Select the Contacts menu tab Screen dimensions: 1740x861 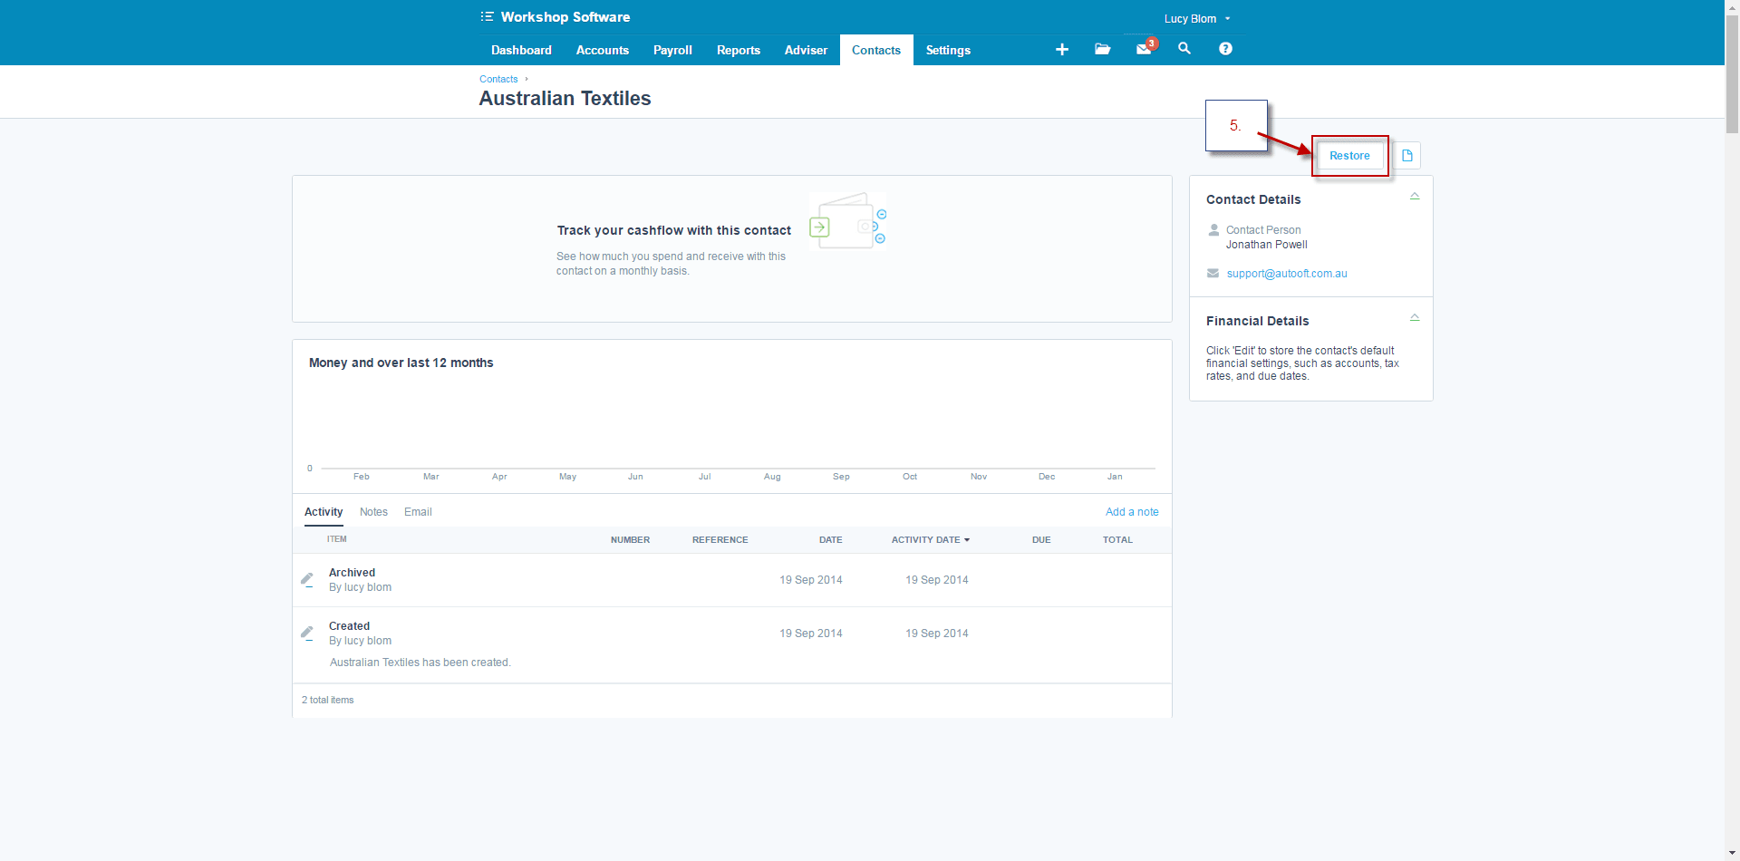tap(876, 50)
